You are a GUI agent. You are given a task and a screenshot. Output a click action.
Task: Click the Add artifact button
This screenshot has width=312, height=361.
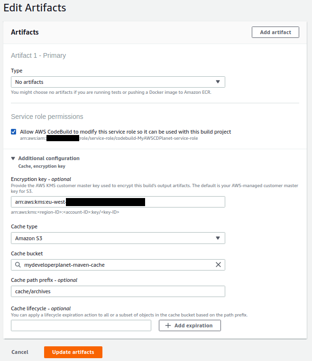275,32
